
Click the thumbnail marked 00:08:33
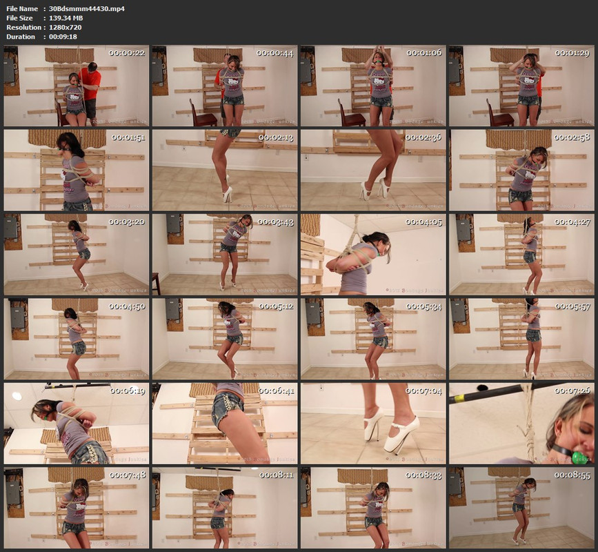tap(373, 508)
